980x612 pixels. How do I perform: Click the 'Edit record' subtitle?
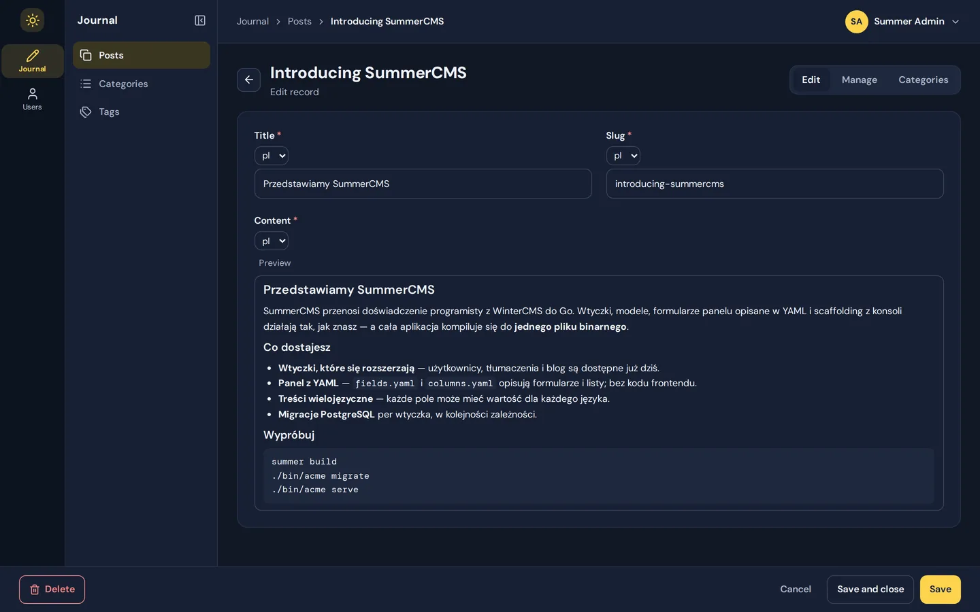point(294,92)
